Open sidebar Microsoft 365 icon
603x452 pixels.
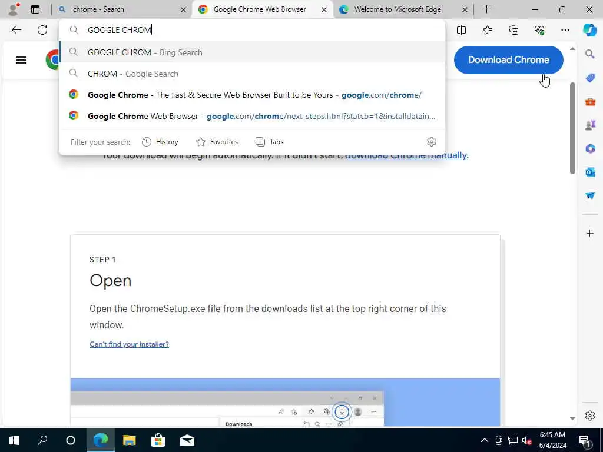tap(590, 148)
